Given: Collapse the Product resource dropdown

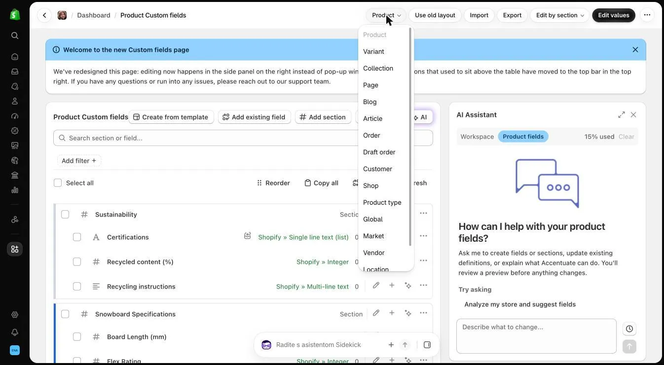Looking at the screenshot, I should click(x=386, y=15).
